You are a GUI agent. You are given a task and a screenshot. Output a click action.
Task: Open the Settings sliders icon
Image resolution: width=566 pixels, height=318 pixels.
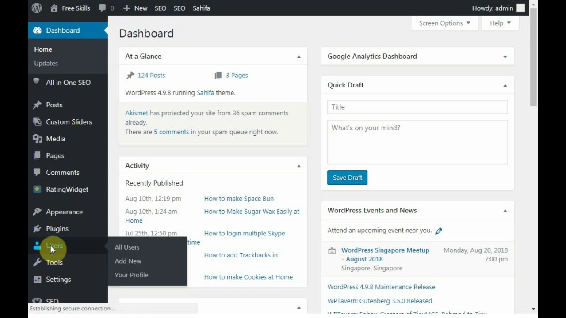[37, 279]
